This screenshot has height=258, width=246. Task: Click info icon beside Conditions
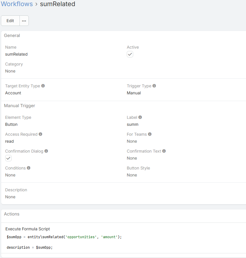(x=28, y=168)
